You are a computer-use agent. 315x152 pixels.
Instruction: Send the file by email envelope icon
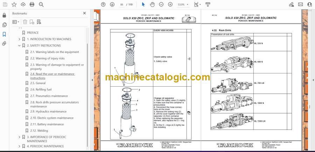point(301,5)
